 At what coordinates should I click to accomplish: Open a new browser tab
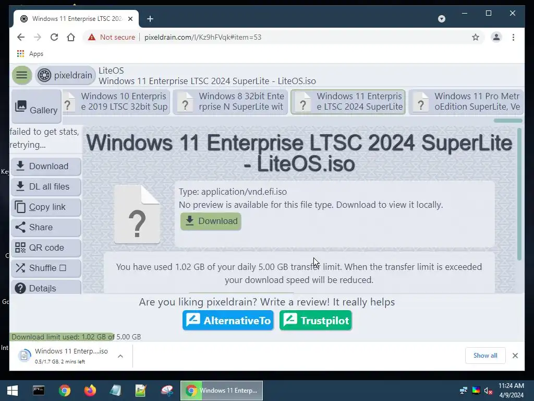150,19
